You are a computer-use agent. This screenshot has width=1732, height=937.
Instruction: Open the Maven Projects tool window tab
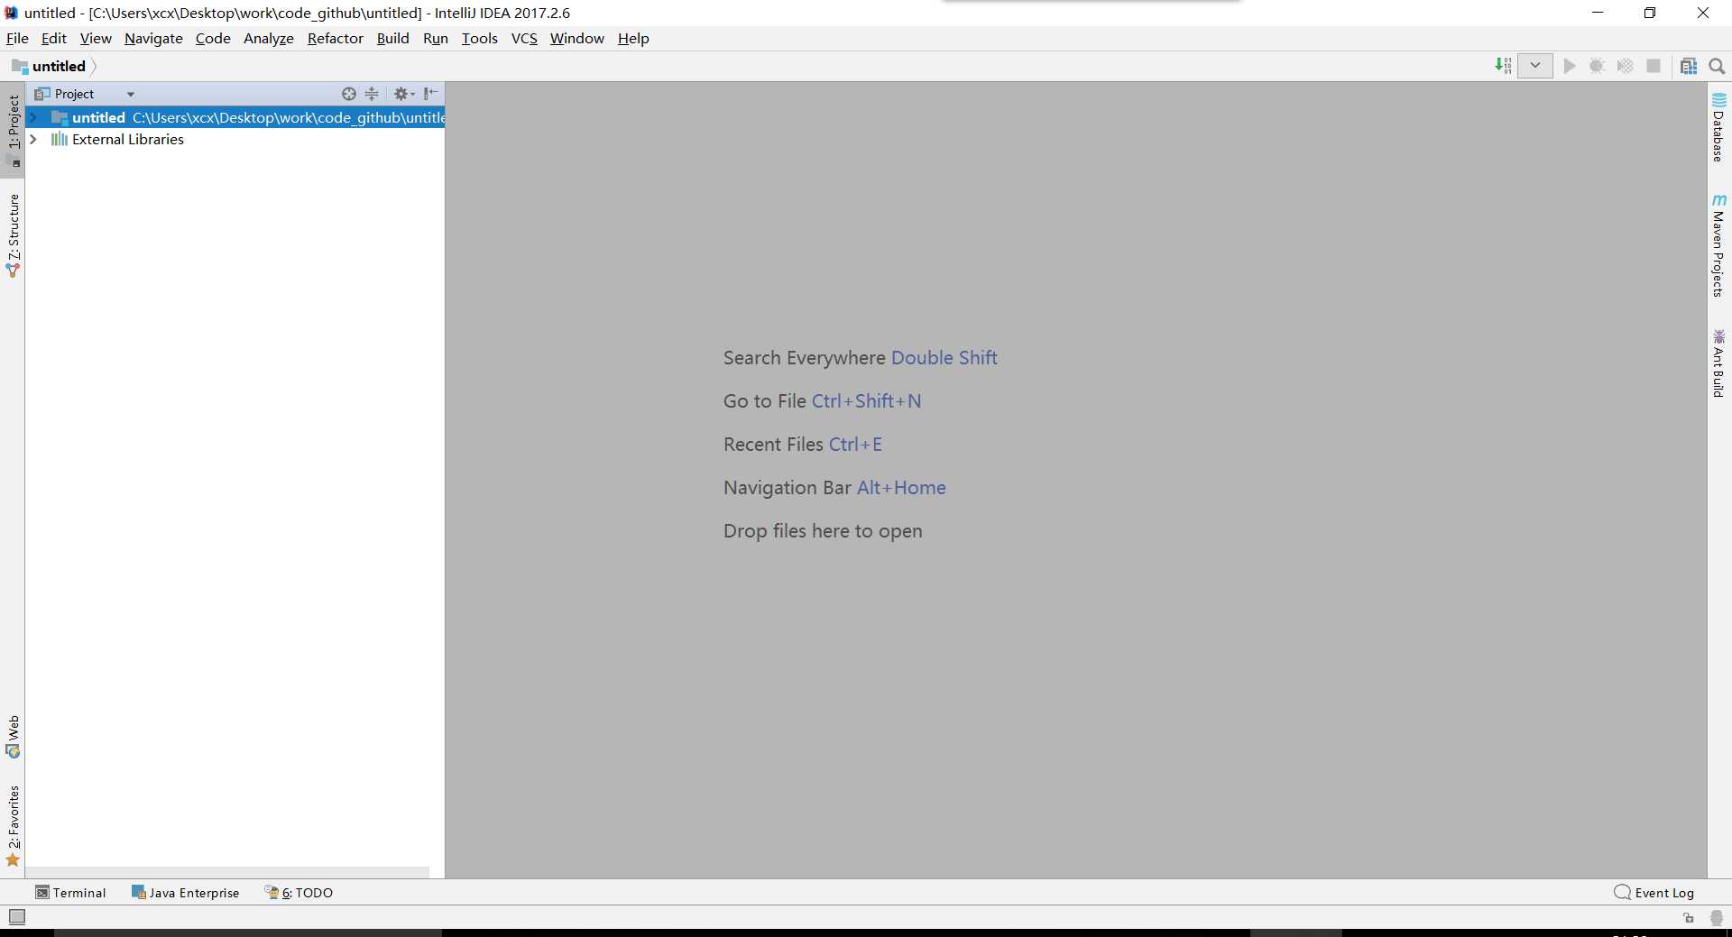(1718, 245)
